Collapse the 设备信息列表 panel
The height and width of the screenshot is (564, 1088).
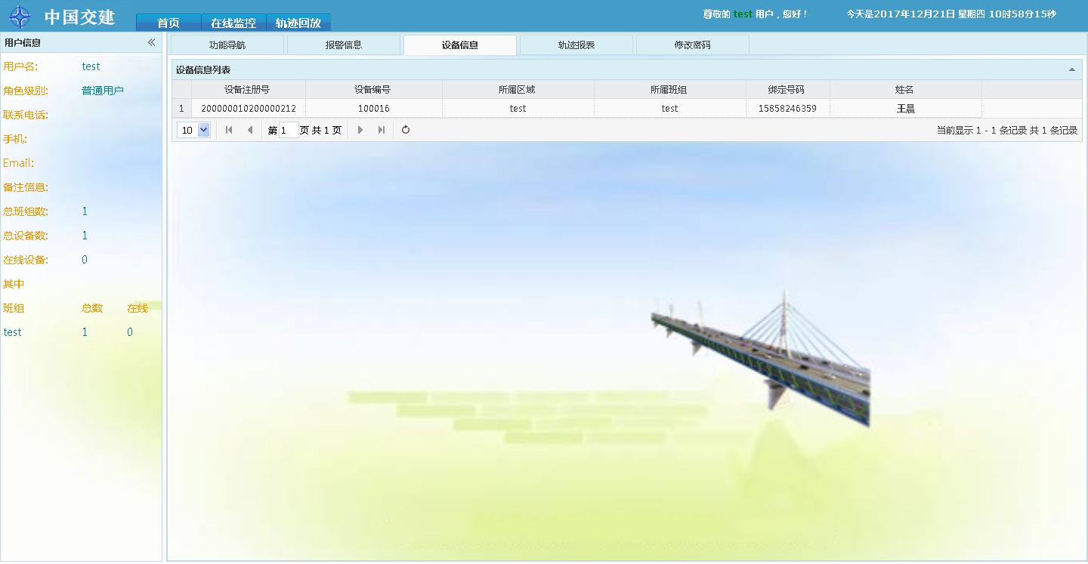pos(1071,69)
